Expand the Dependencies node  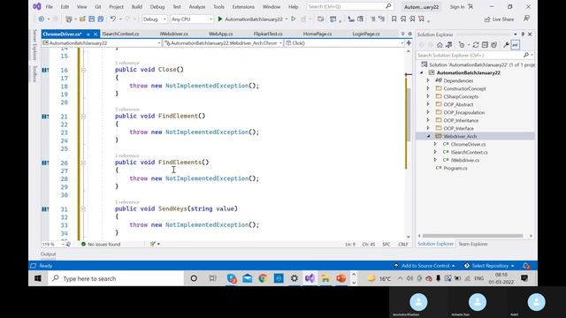pos(428,80)
